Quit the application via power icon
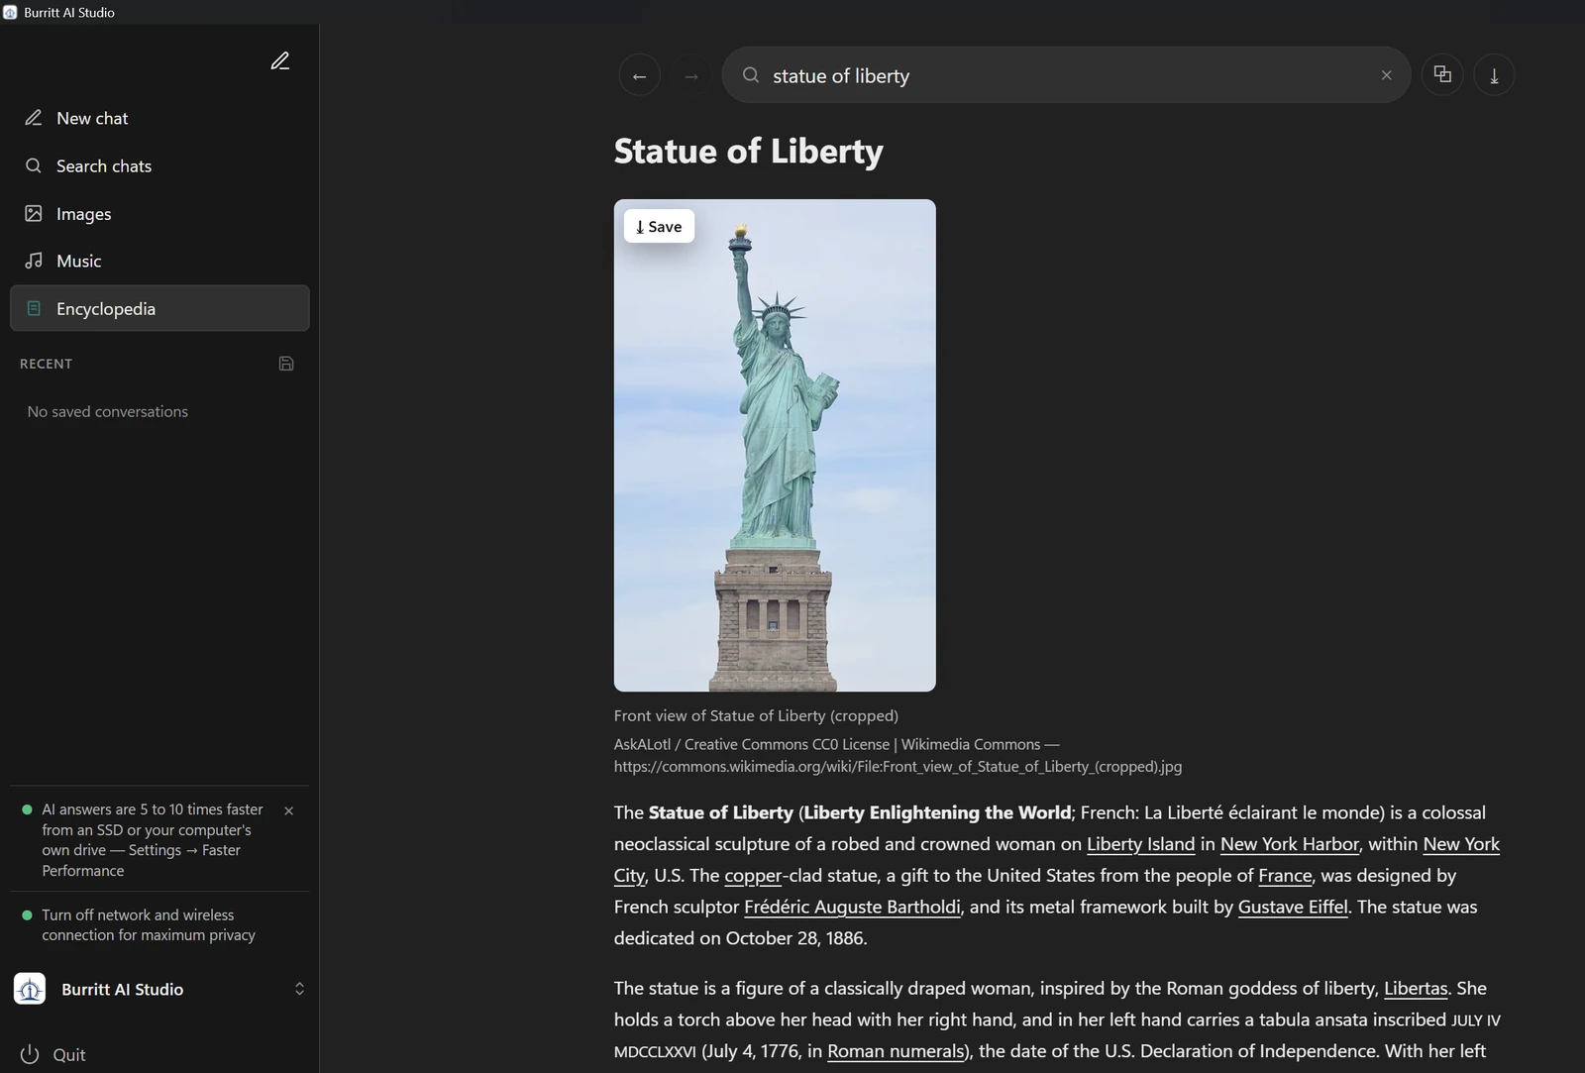This screenshot has width=1585, height=1073. pyautogui.click(x=53, y=1055)
